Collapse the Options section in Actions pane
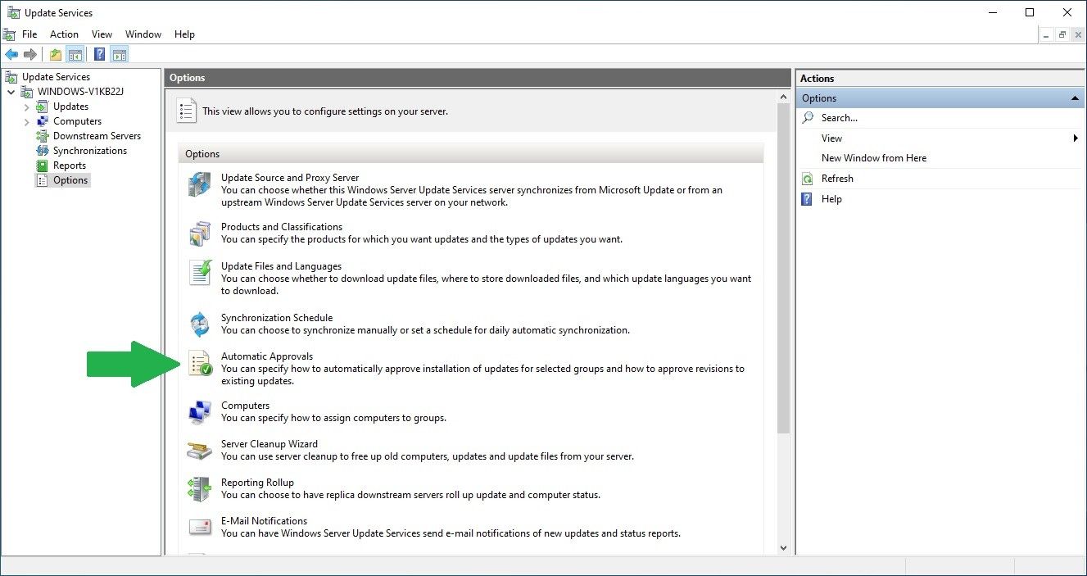This screenshot has width=1087, height=576. click(x=1076, y=98)
